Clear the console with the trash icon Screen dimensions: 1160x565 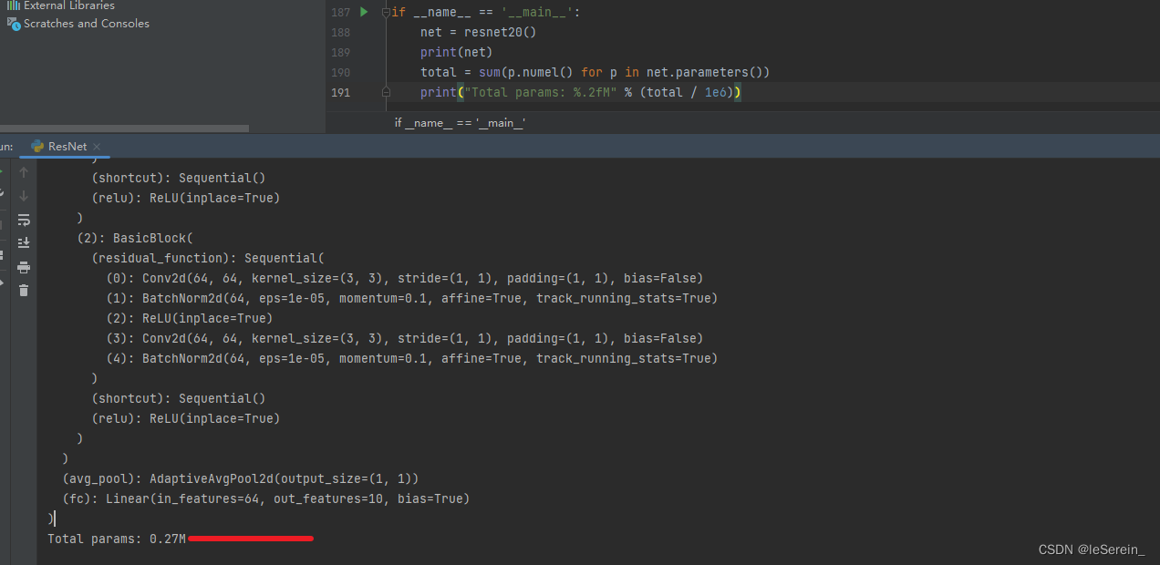click(24, 291)
